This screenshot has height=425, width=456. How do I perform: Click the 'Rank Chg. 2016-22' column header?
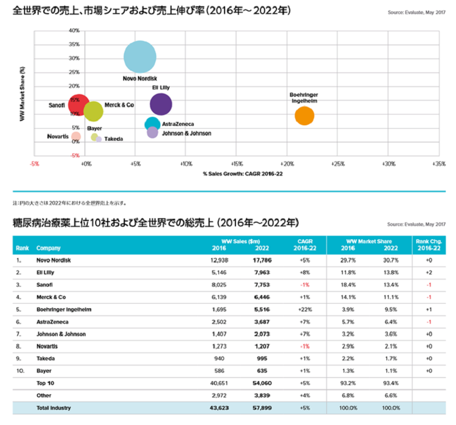429,245
